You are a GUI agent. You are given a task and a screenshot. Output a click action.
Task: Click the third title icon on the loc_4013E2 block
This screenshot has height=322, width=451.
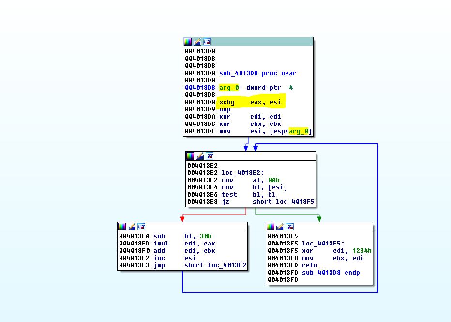pos(210,156)
